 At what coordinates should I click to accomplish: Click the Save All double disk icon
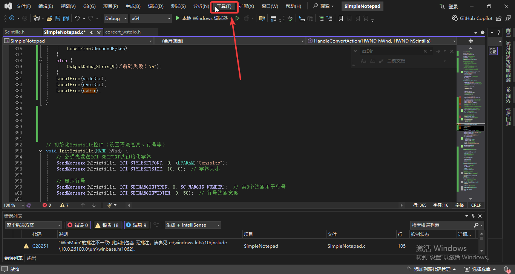click(x=66, y=18)
